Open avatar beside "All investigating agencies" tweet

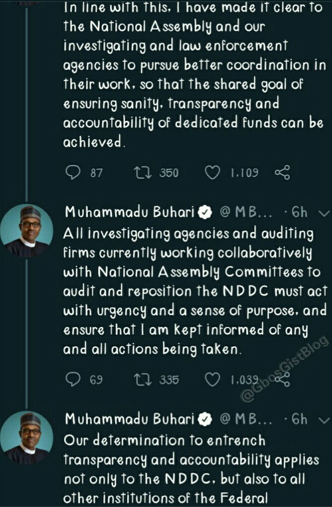click(x=26, y=231)
